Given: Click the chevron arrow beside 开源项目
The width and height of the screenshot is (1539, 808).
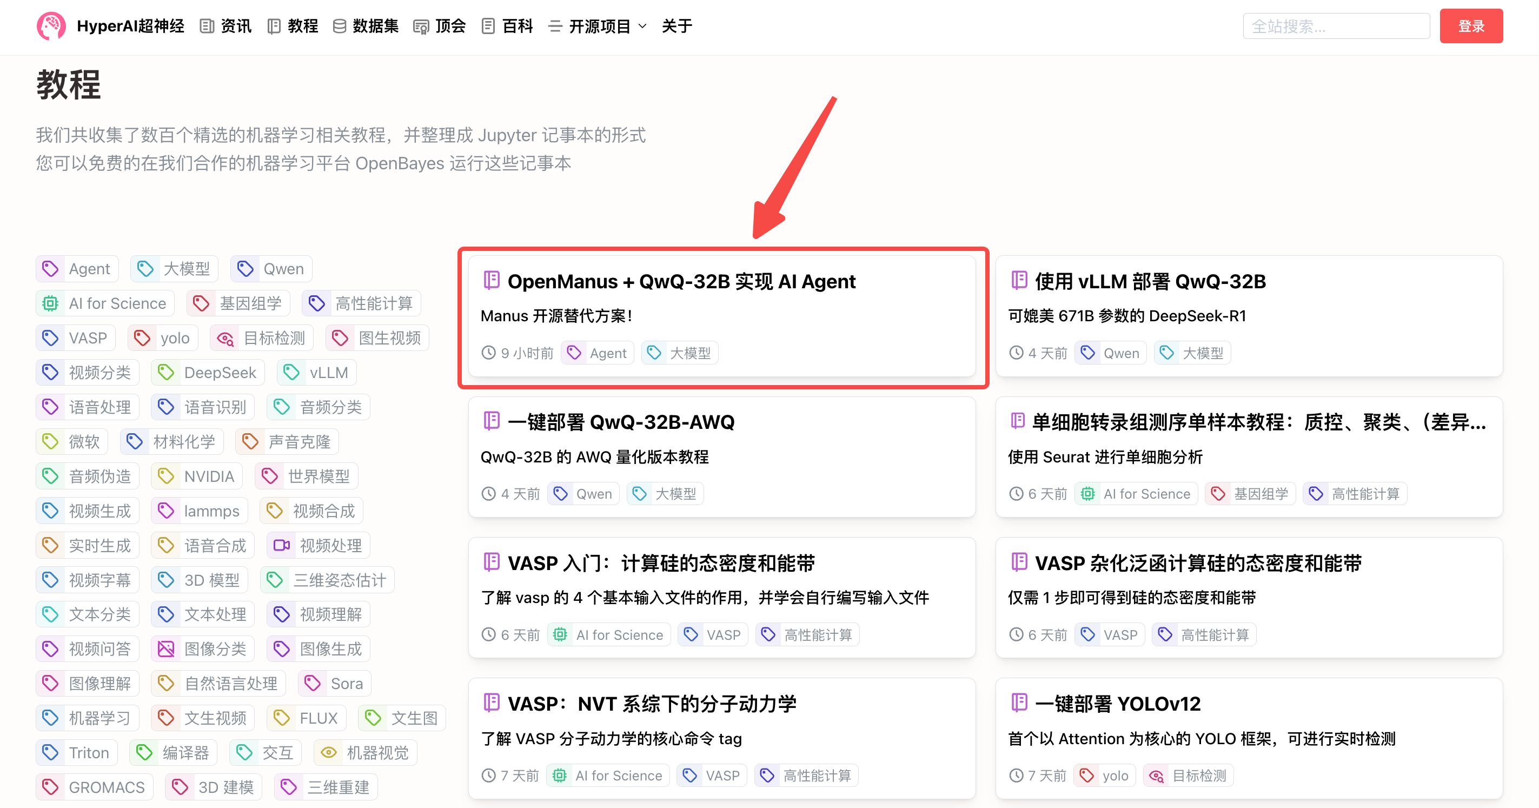Looking at the screenshot, I should point(643,27).
